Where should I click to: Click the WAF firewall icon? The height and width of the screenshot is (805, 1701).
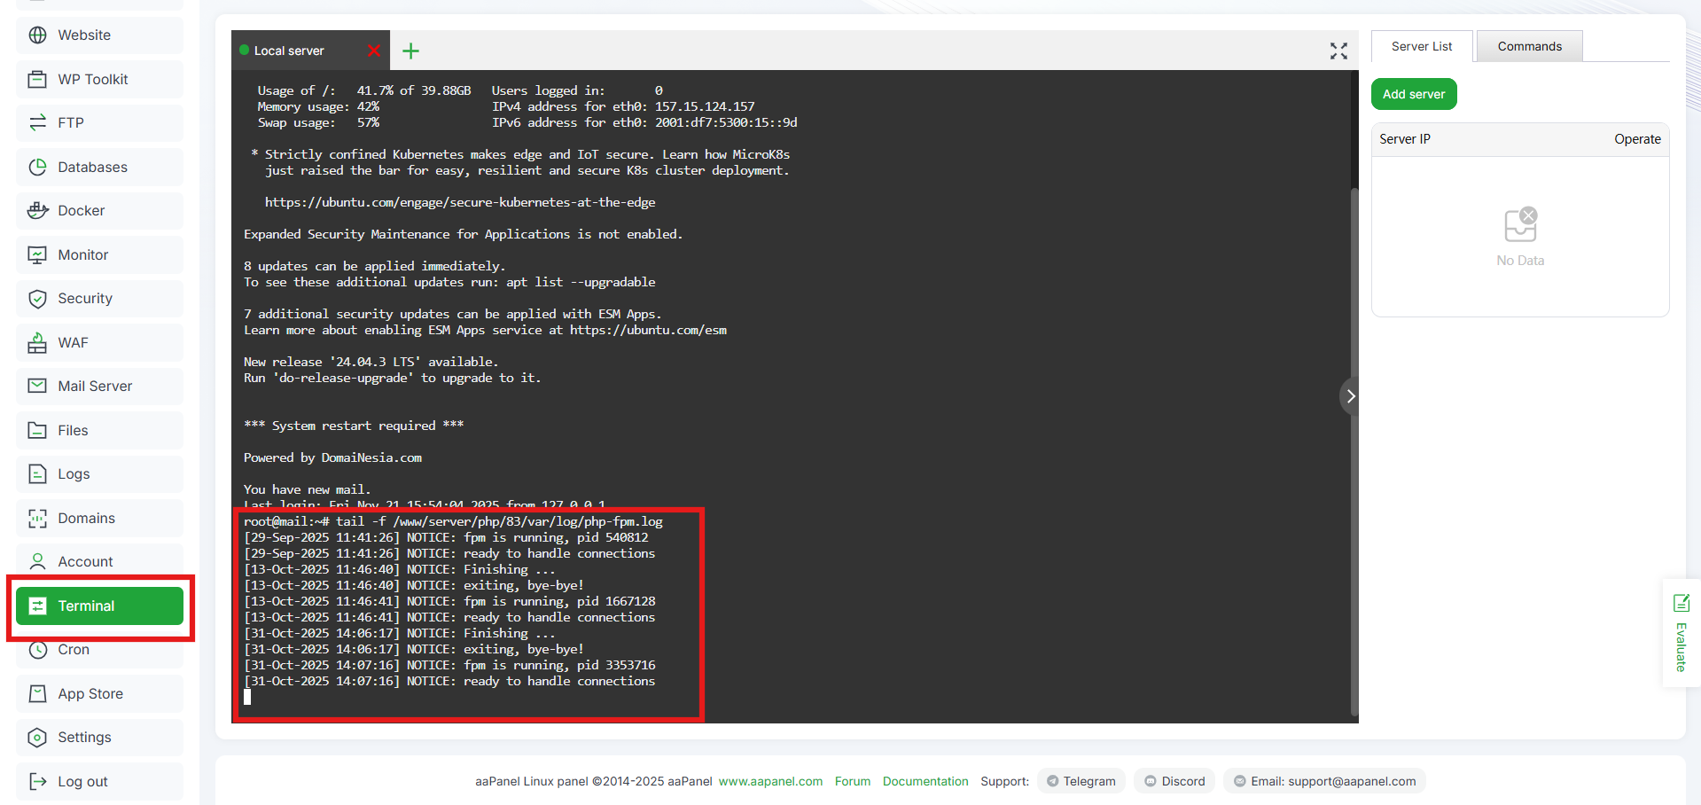[37, 342]
